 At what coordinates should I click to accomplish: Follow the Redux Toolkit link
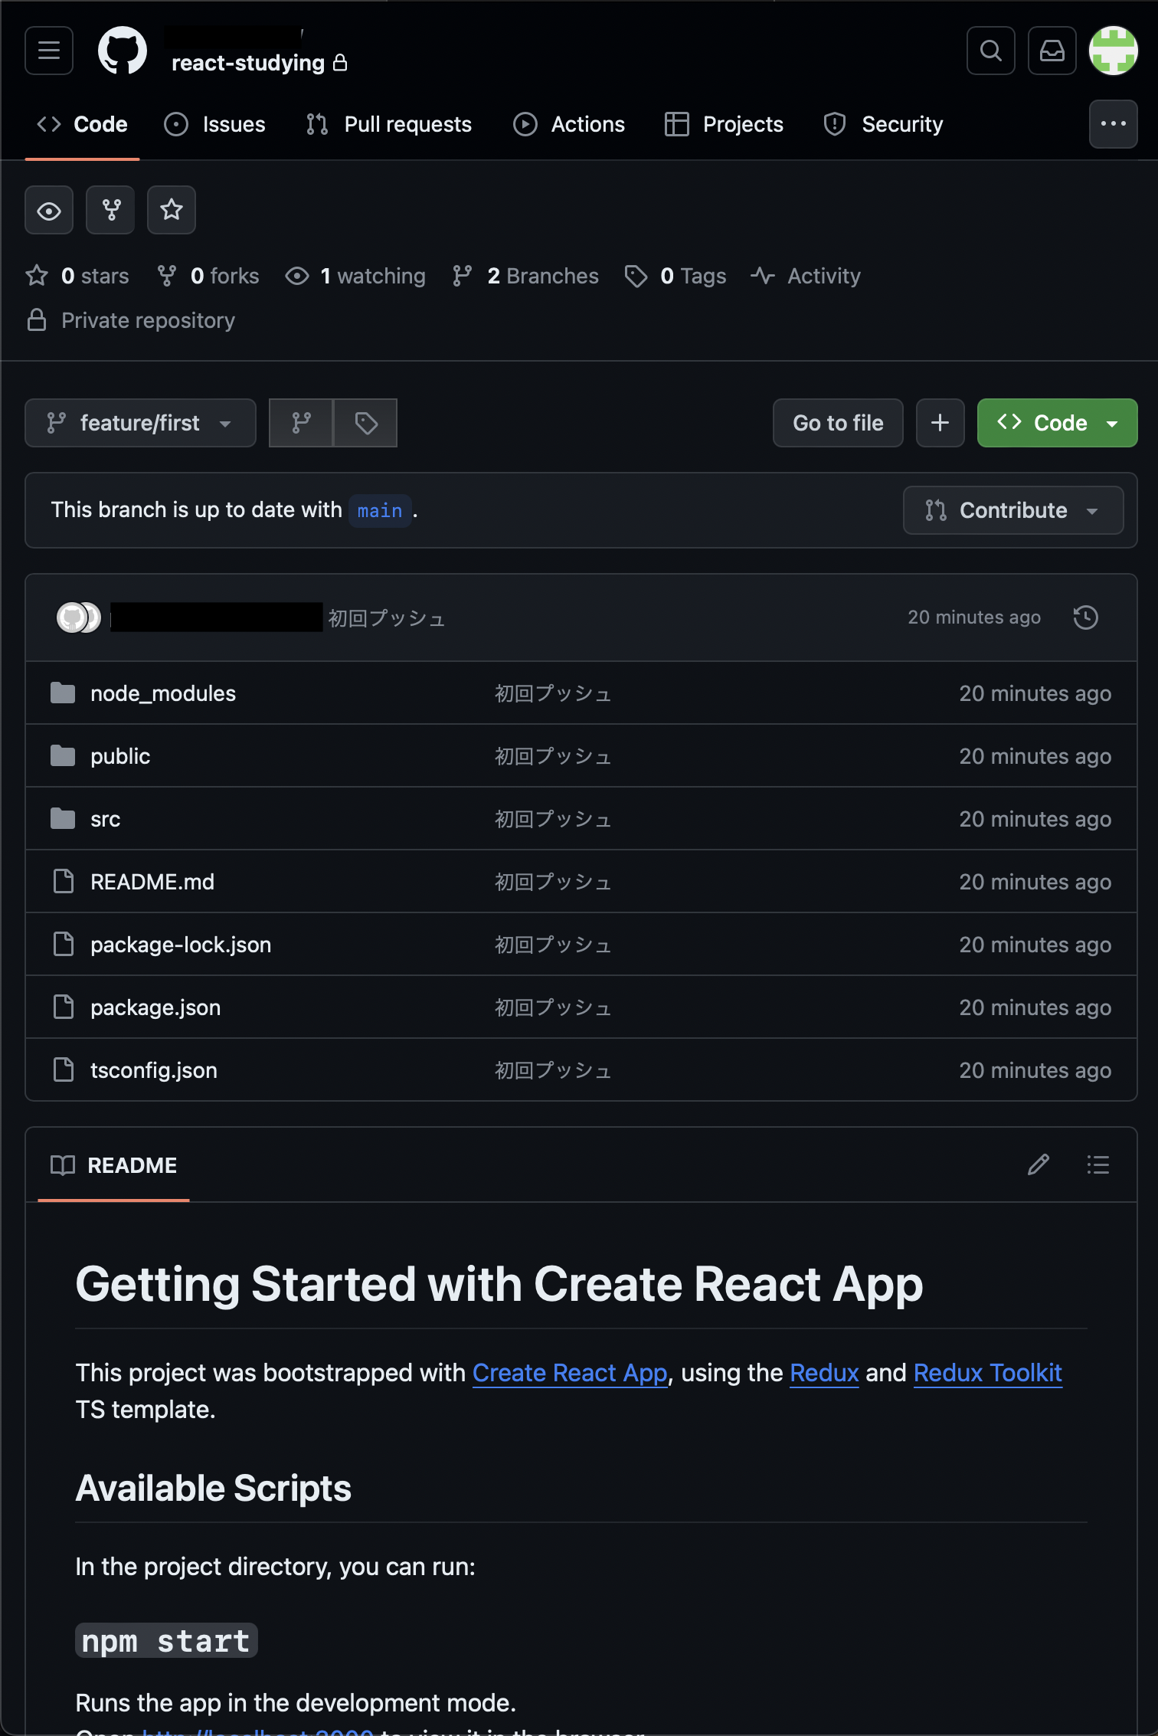click(x=988, y=1373)
